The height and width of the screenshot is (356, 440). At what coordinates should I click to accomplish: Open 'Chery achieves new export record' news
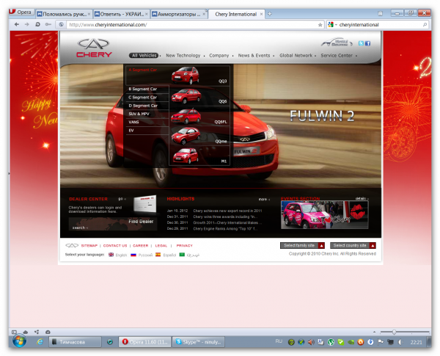227,211
